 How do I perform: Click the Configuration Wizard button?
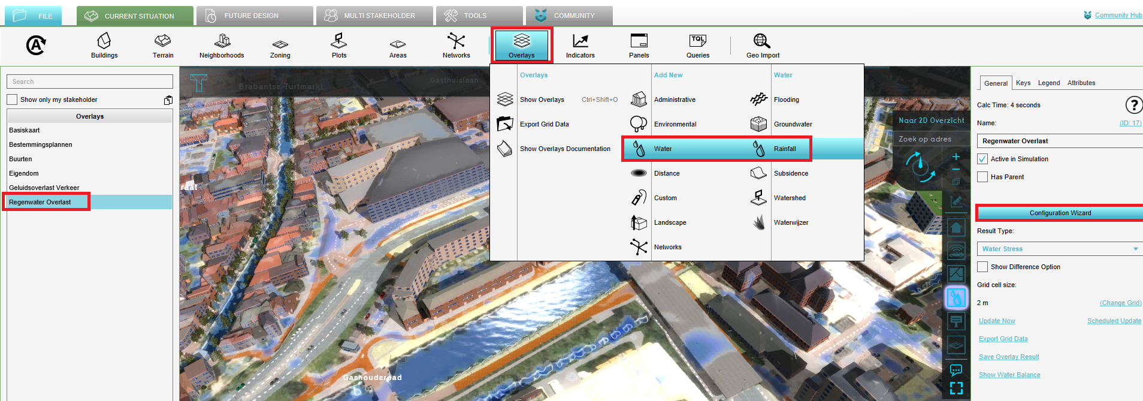[1060, 213]
